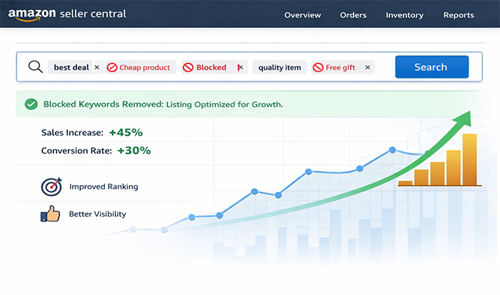Dismiss the "Blocked" keyword chip
Viewport: 500px width, 295px height.
click(x=240, y=68)
